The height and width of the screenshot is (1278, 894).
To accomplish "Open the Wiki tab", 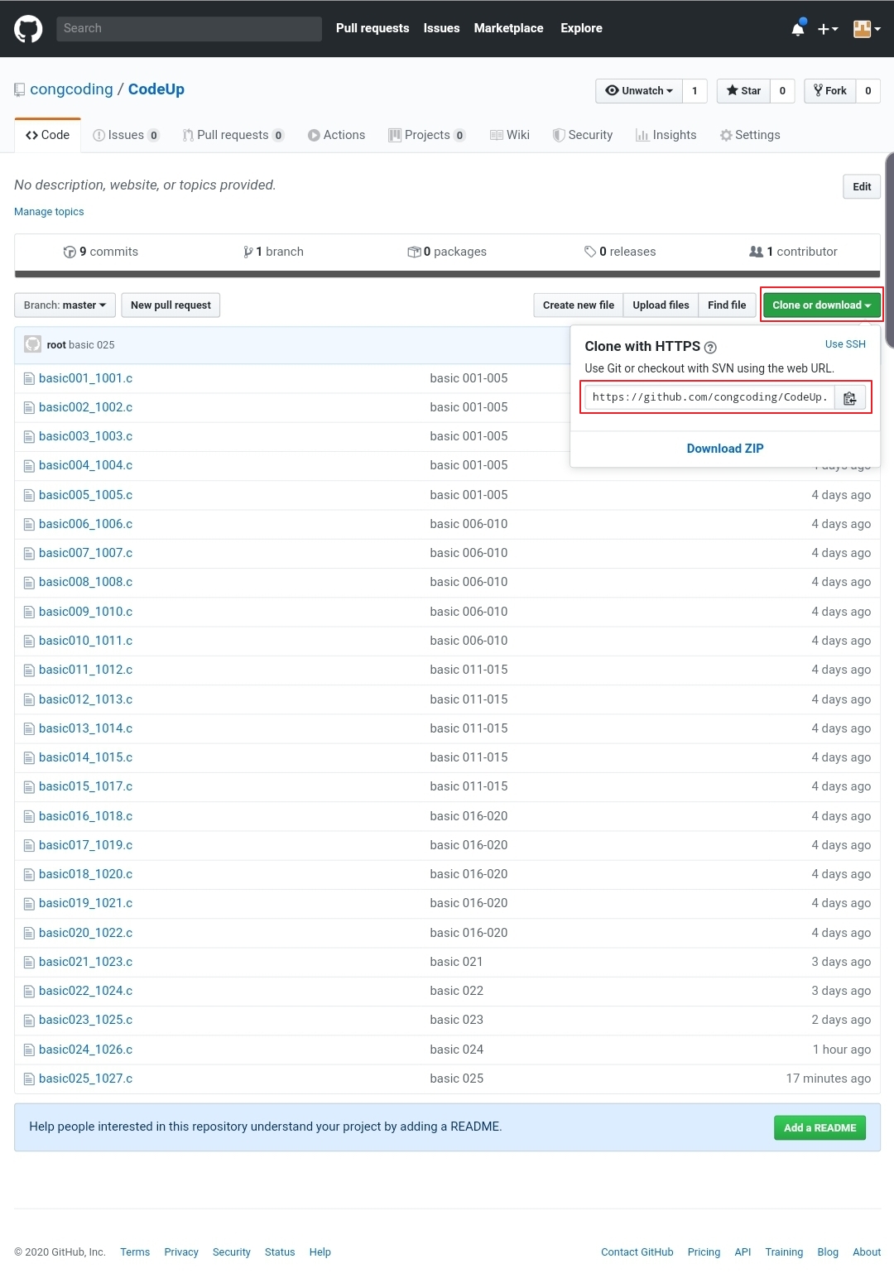I will [510, 135].
